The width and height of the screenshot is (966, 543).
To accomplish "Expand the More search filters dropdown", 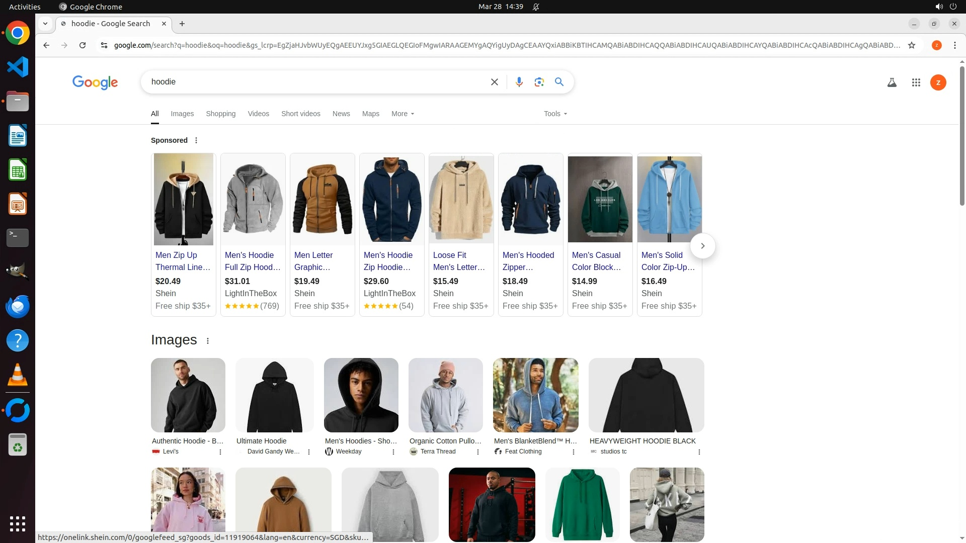I will [x=403, y=114].
